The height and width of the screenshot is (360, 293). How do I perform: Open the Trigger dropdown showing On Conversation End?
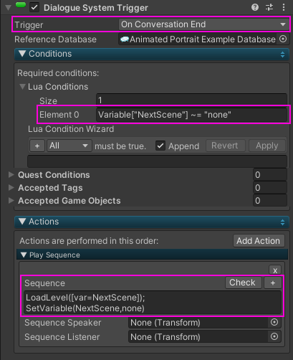click(203, 24)
